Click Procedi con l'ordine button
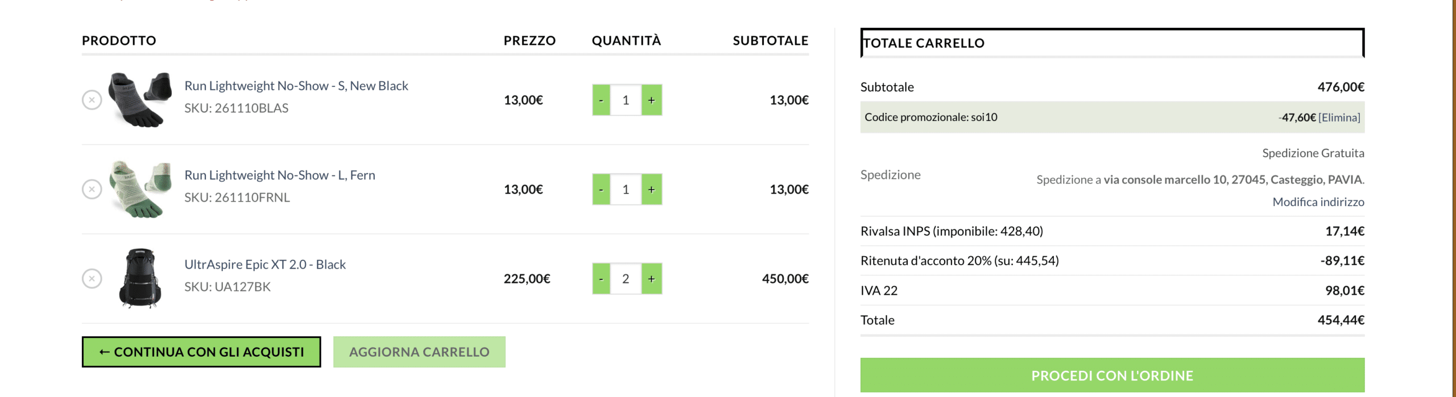The width and height of the screenshot is (1456, 397). pos(1112,375)
